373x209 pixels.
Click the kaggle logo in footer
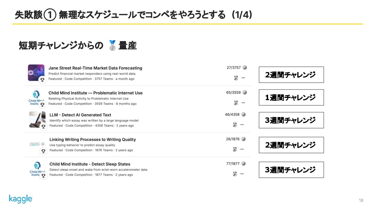20,199
